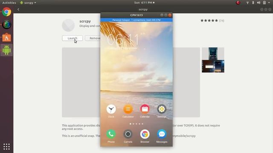The width and height of the screenshot is (273, 153).
Task: Tap the 06:11 clock widget on phone
Action: [123, 40]
